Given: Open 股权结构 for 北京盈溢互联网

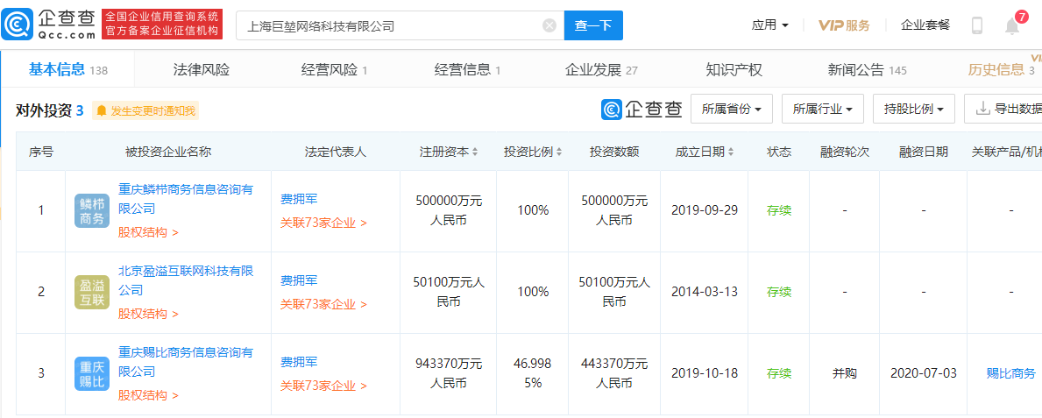Looking at the screenshot, I should coord(148,314).
